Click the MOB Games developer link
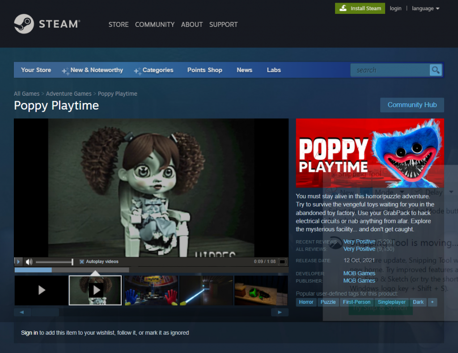458x353 pixels. (x=359, y=273)
